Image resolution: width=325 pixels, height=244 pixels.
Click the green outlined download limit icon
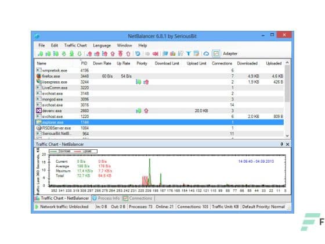coord(80,53)
